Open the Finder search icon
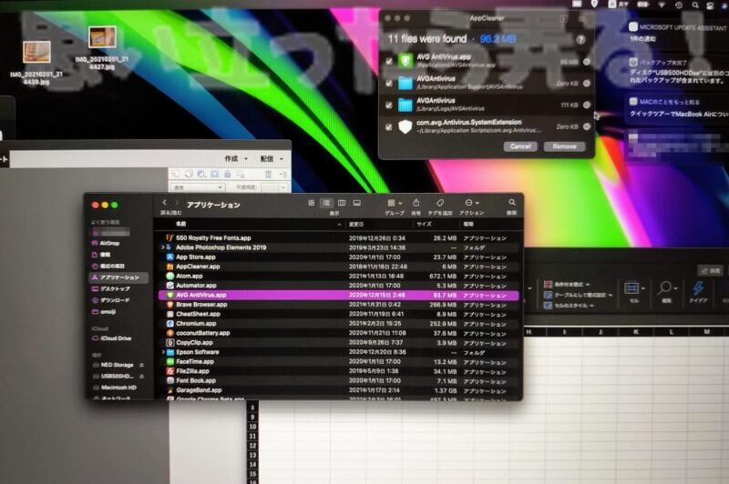Image resolution: width=729 pixels, height=484 pixels. click(512, 202)
